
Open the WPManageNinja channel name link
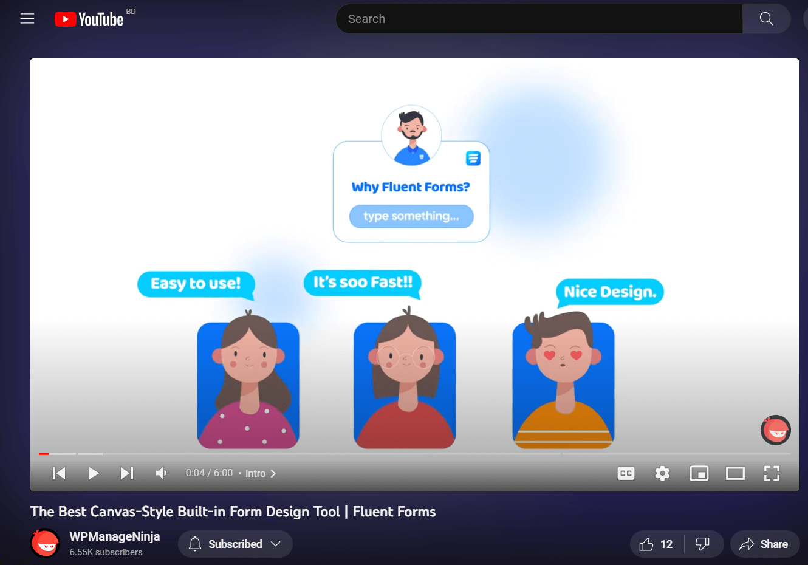(x=115, y=536)
